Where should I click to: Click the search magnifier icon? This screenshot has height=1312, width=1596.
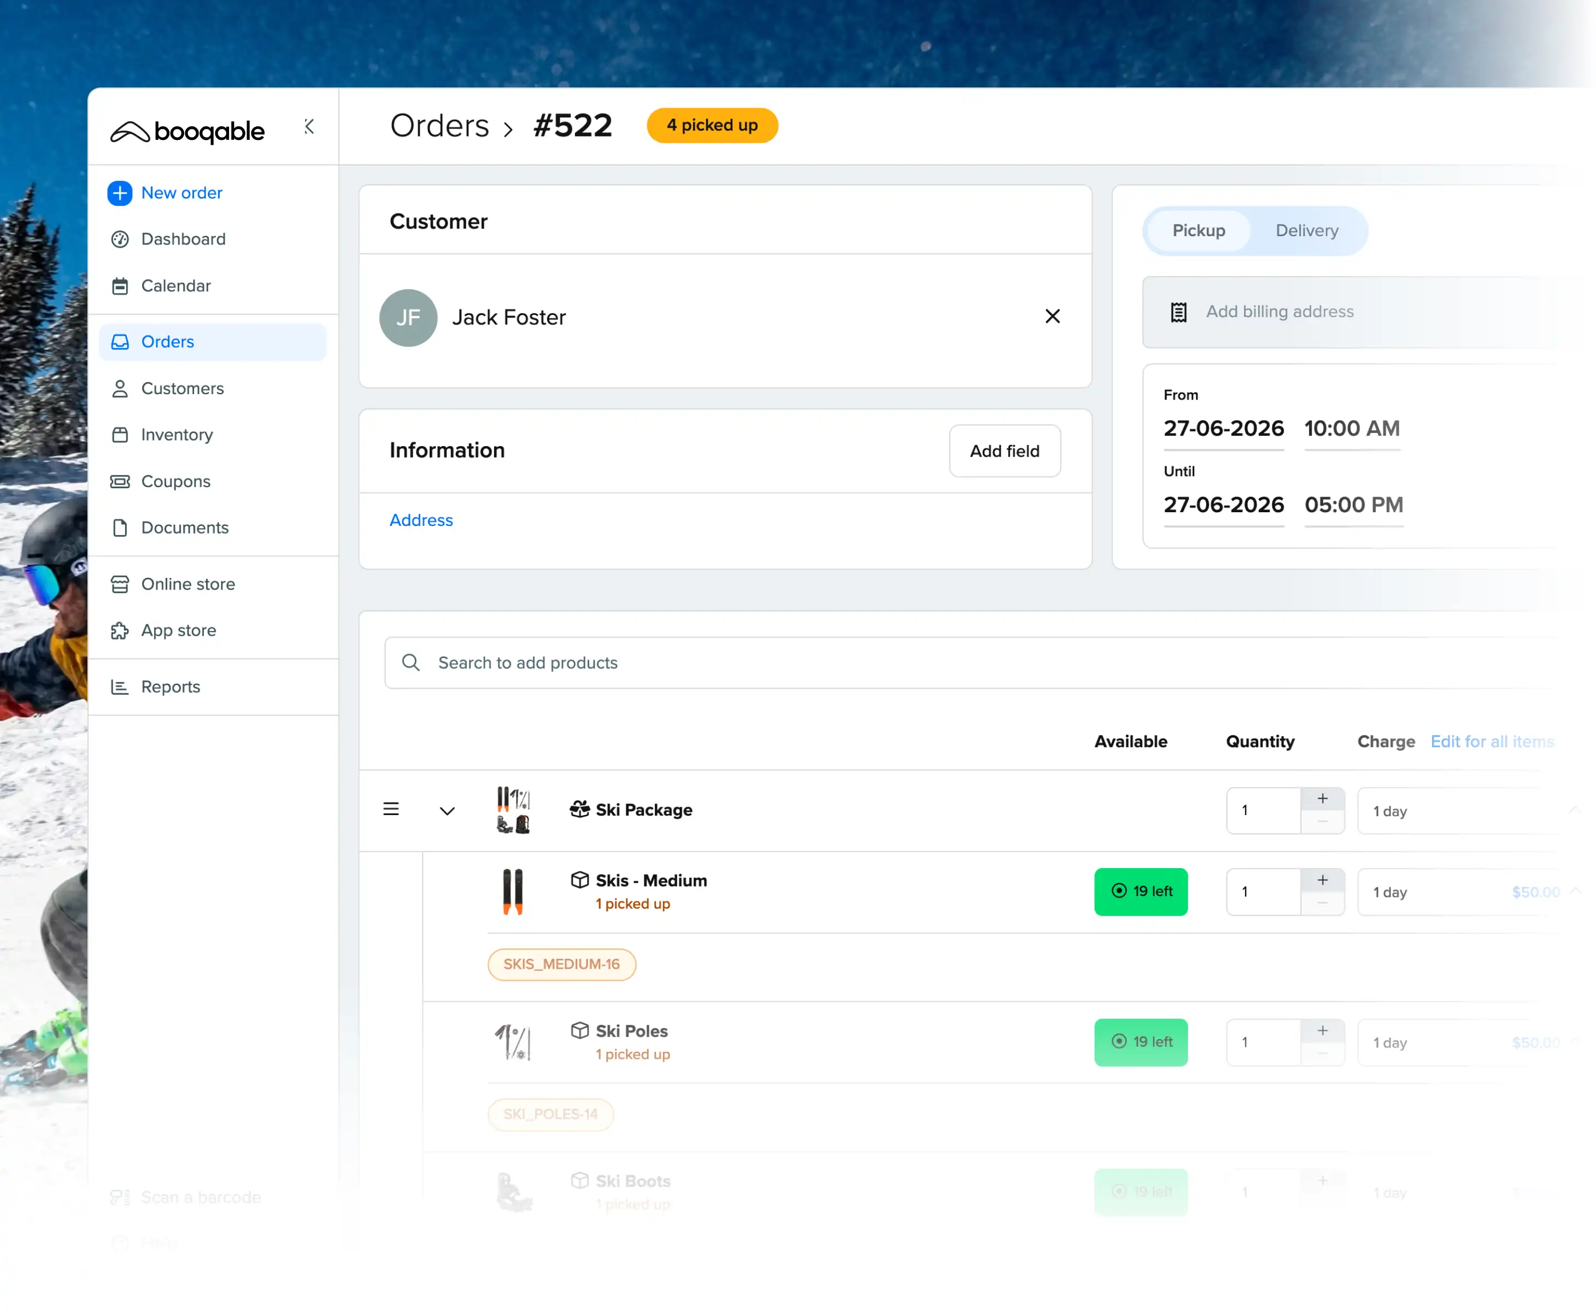pos(410,663)
